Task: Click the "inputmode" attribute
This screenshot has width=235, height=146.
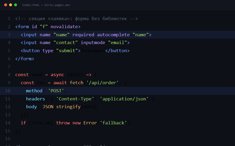Action: (93, 43)
